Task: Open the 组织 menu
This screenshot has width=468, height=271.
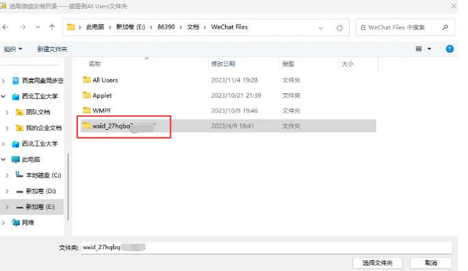Action: pyautogui.click(x=13, y=49)
